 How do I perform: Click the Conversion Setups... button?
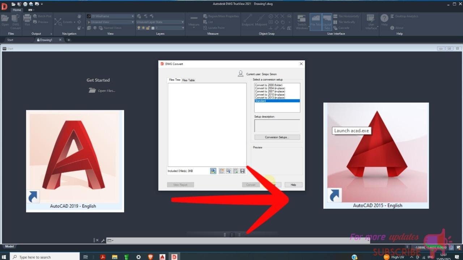[x=277, y=137]
